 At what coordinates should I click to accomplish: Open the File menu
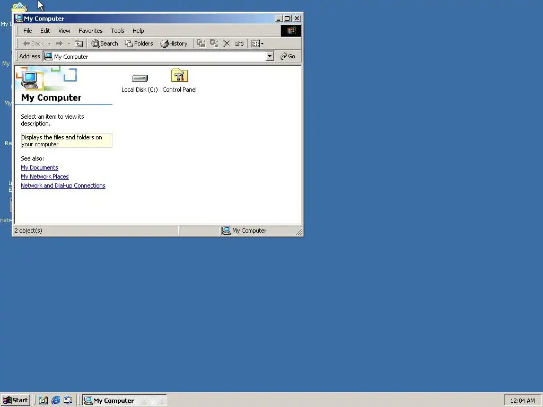click(28, 31)
